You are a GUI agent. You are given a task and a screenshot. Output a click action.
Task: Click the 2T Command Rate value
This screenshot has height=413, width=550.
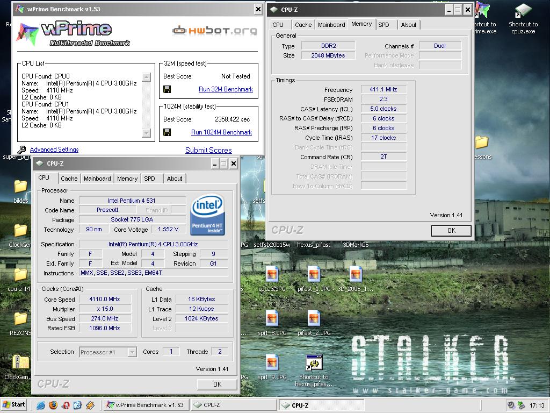(x=383, y=157)
